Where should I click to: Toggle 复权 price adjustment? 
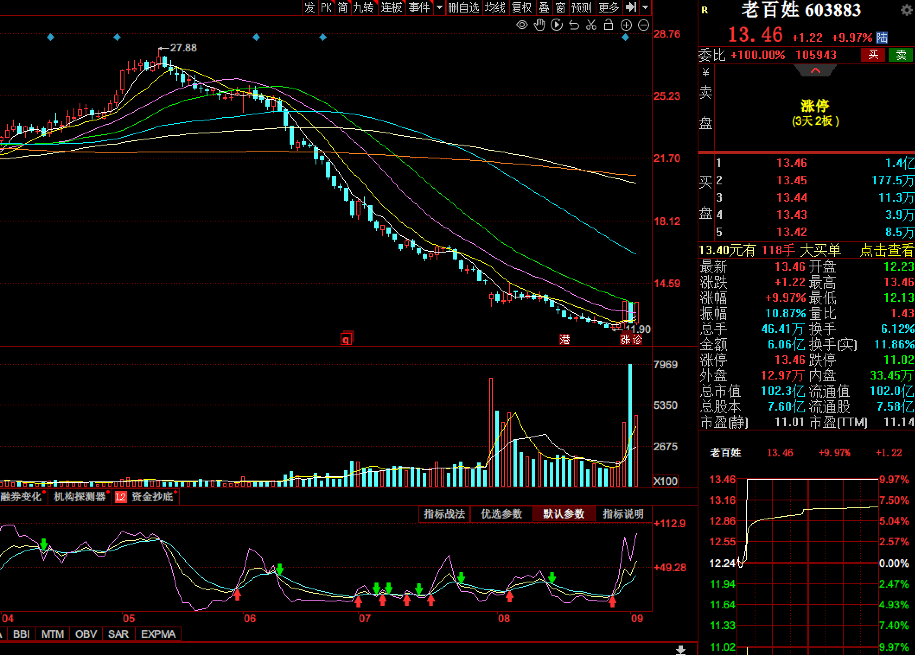pyautogui.click(x=522, y=7)
